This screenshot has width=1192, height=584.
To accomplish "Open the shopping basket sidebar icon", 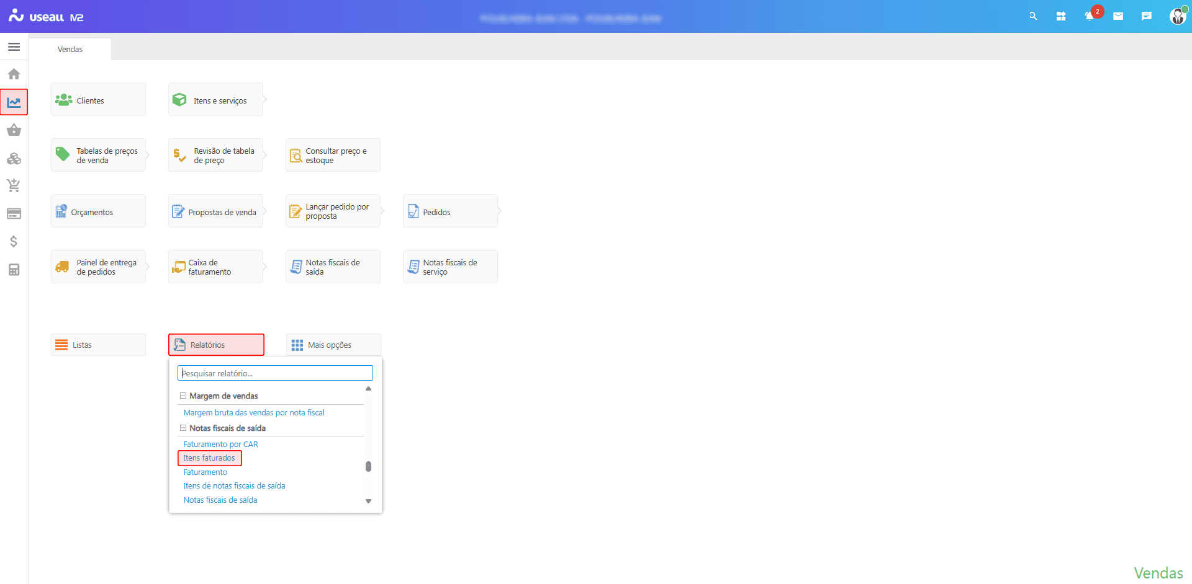I will (14, 130).
